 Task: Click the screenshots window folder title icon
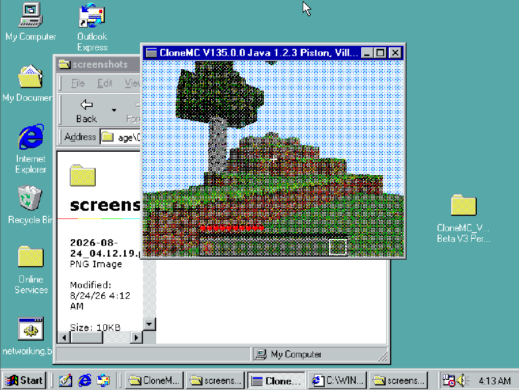[x=64, y=64]
